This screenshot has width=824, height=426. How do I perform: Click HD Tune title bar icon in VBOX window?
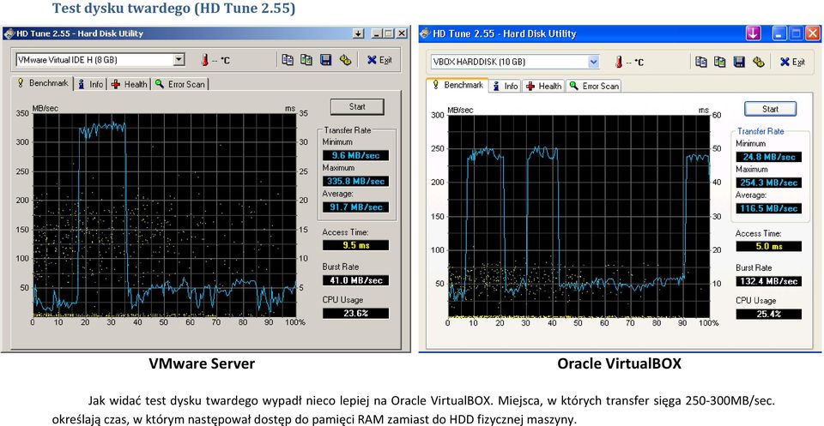tap(425, 33)
